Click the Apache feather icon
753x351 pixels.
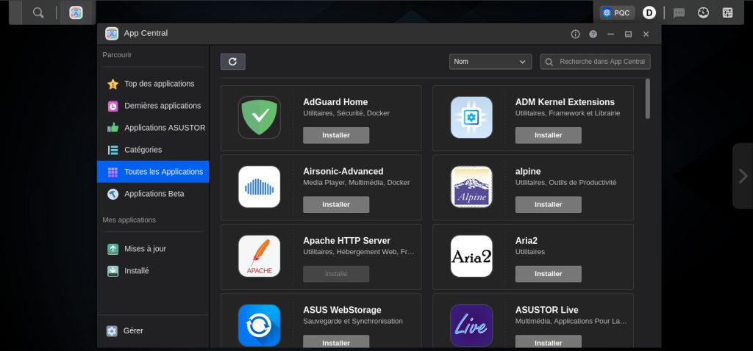260,256
